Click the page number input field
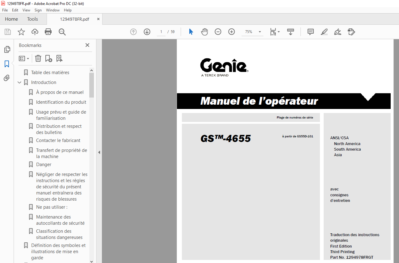 161,32
